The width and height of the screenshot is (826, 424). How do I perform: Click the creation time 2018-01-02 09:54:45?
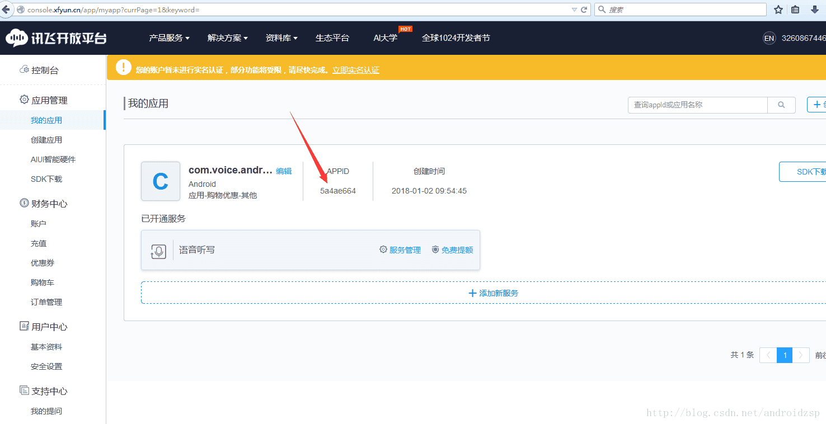point(429,191)
